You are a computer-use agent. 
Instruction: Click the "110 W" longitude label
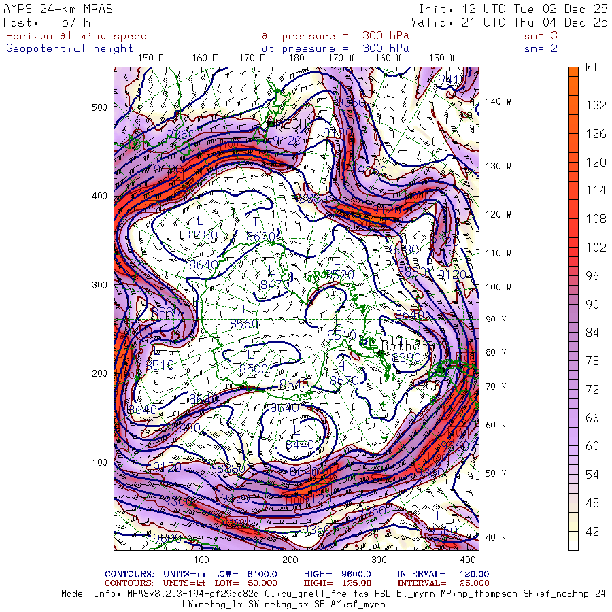(498, 254)
